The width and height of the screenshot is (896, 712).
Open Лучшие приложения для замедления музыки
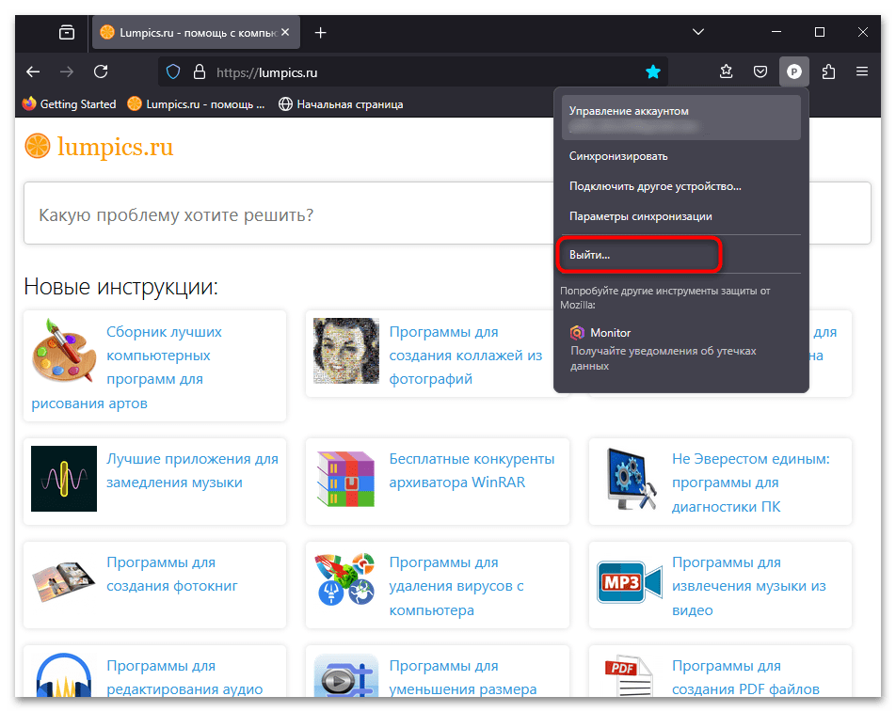tap(193, 471)
